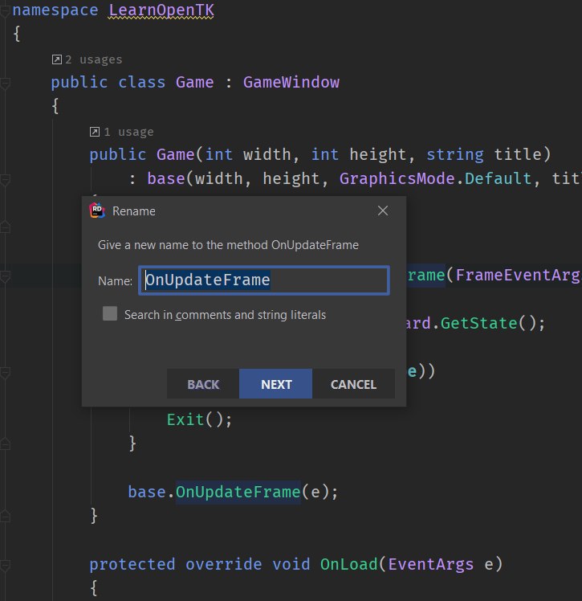
Task: Collapse the OnUpdateFrame method fold marker
Action: click(5, 276)
